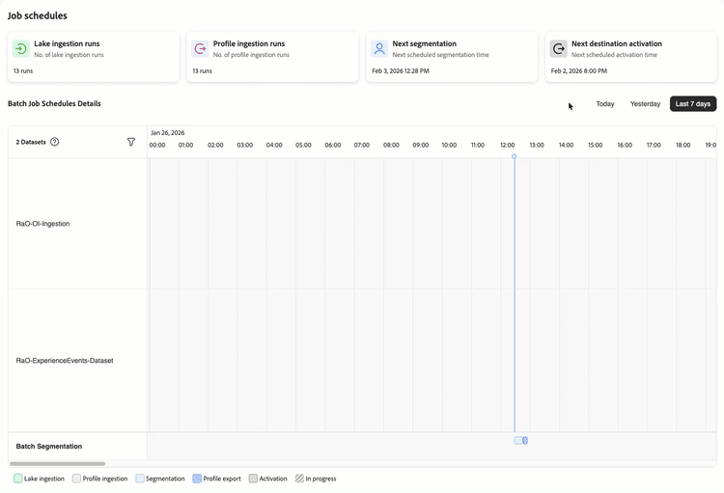Click 13 runs under Lake ingestion runs

23,70
